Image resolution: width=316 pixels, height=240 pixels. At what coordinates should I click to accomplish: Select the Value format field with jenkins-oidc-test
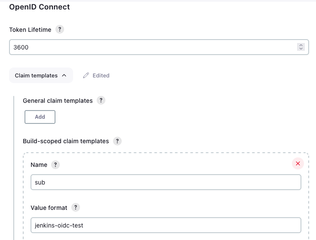(166, 225)
